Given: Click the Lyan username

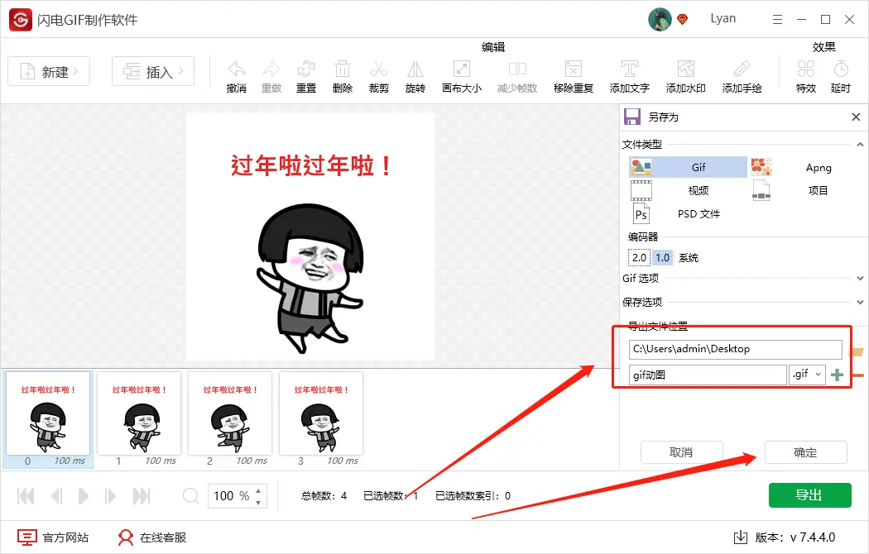Looking at the screenshot, I should 723,19.
